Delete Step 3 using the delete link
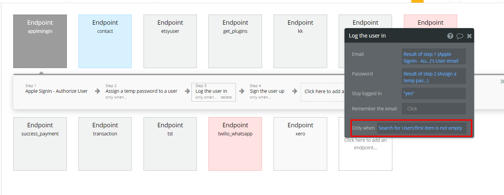504x195 pixels. (226, 97)
